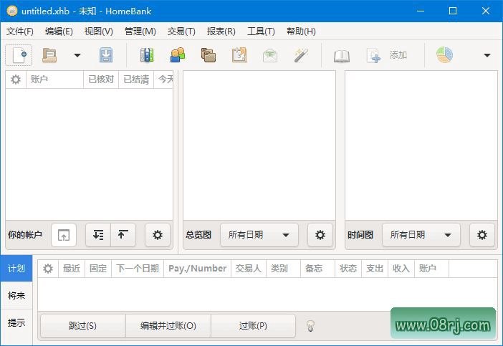Click the light bulb hint icon
The image size is (503, 346).
(310, 326)
